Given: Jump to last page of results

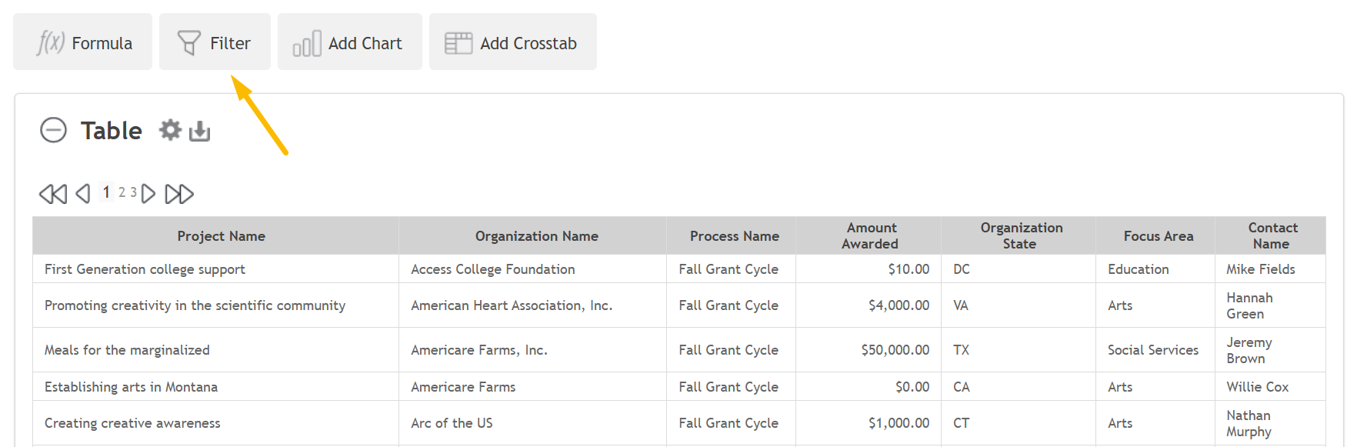Looking at the screenshot, I should [x=179, y=194].
